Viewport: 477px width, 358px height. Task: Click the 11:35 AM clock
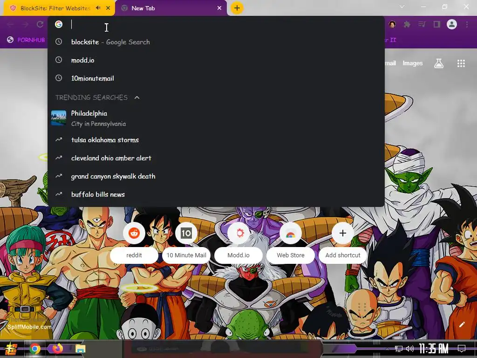(x=434, y=349)
